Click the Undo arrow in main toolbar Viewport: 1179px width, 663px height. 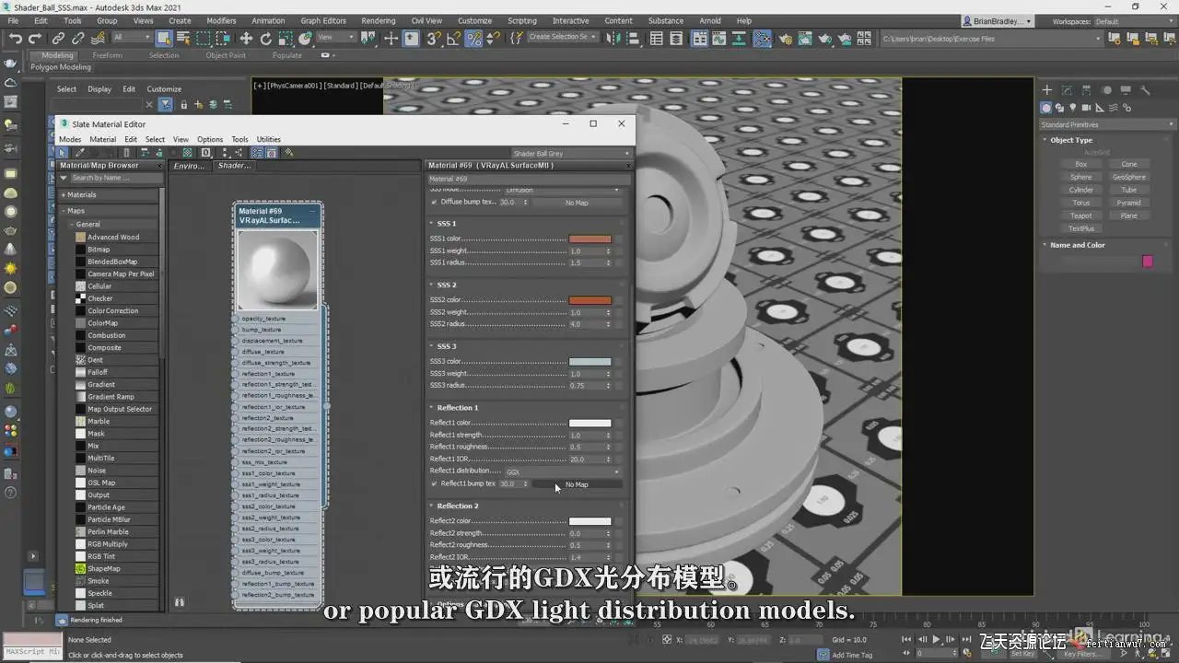(15, 39)
